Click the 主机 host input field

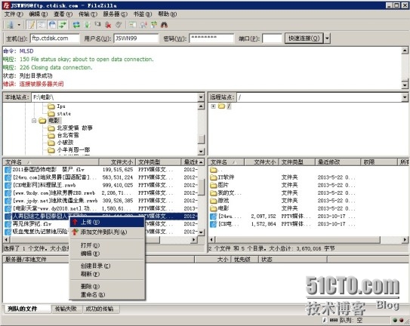tap(55, 38)
